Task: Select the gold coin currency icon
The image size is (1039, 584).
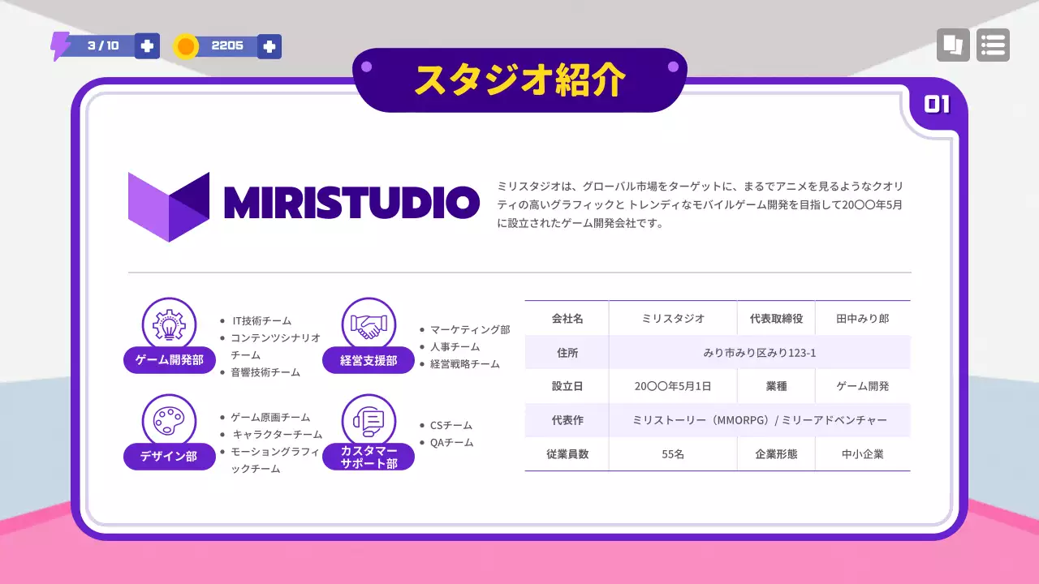Action: click(x=187, y=45)
